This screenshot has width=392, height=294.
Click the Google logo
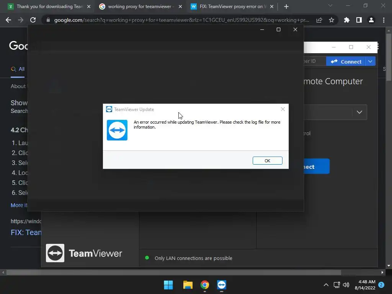[x=18, y=46]
